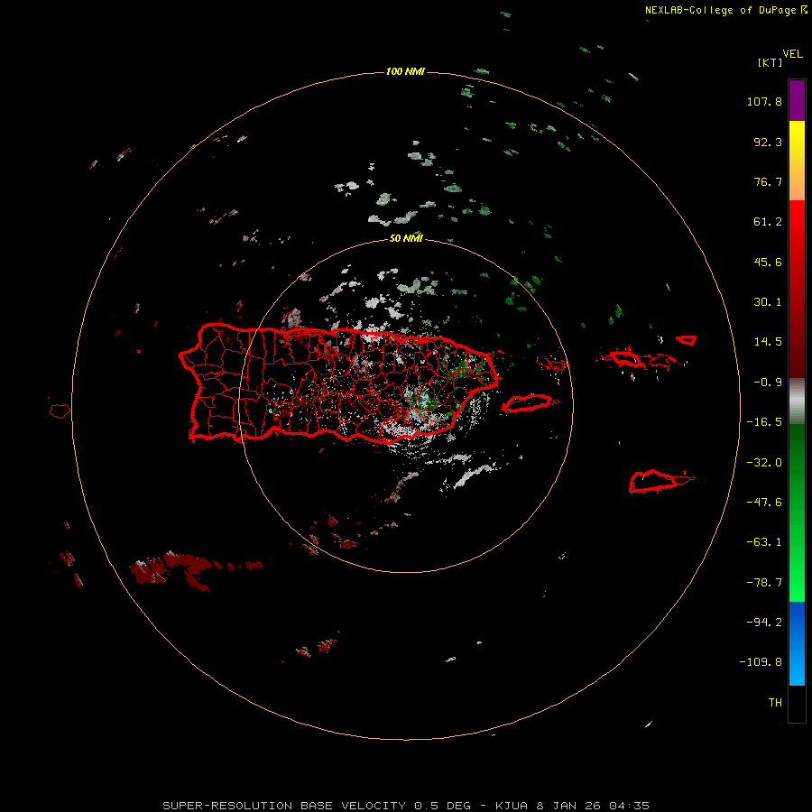
Task: Click the -0.9 legend value
Action: (768, 383)
